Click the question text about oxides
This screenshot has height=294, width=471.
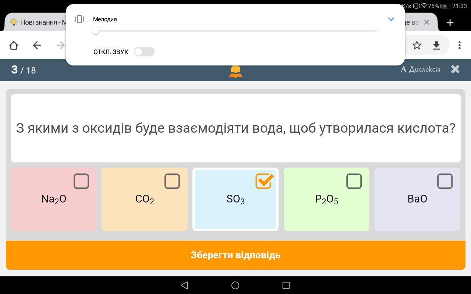(236, 128)
